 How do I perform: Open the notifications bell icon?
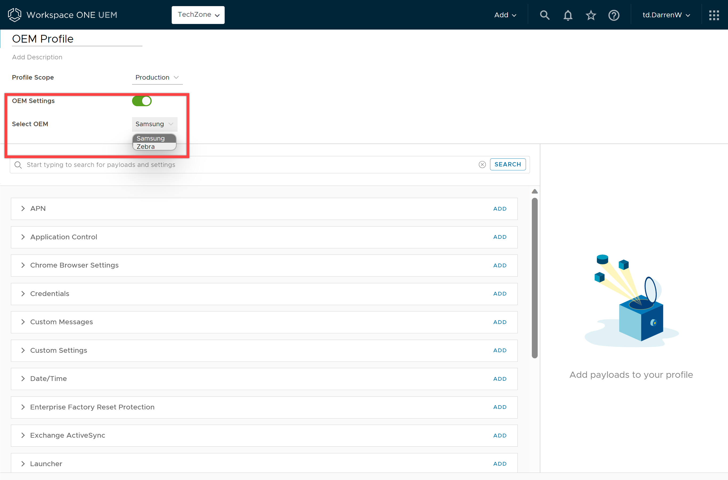[568, 15]
